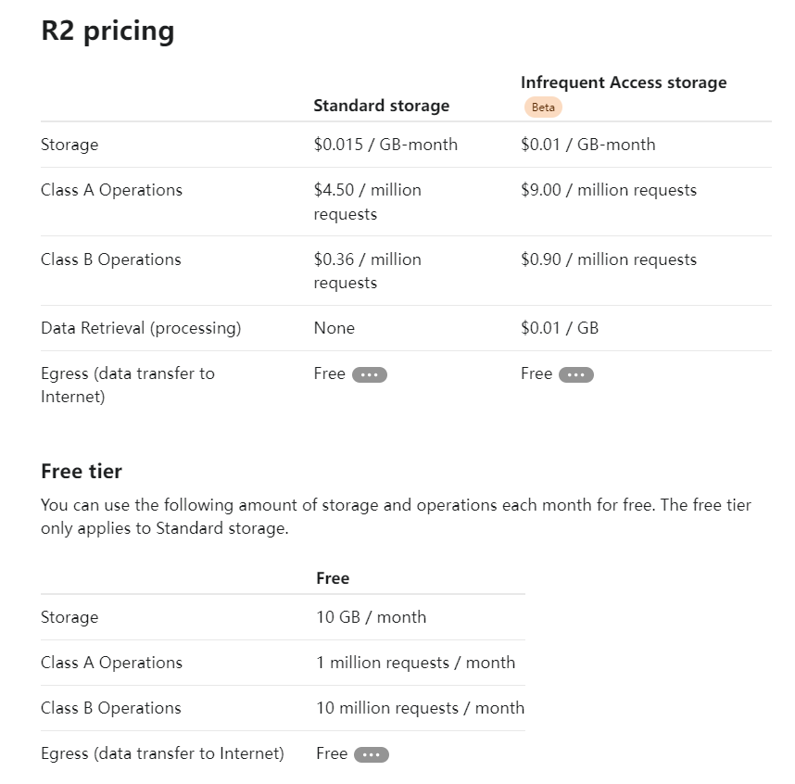Viewport: 795px width, 784px height.
Task: Click the R2 pricing heading
Action: click(107, 31)
